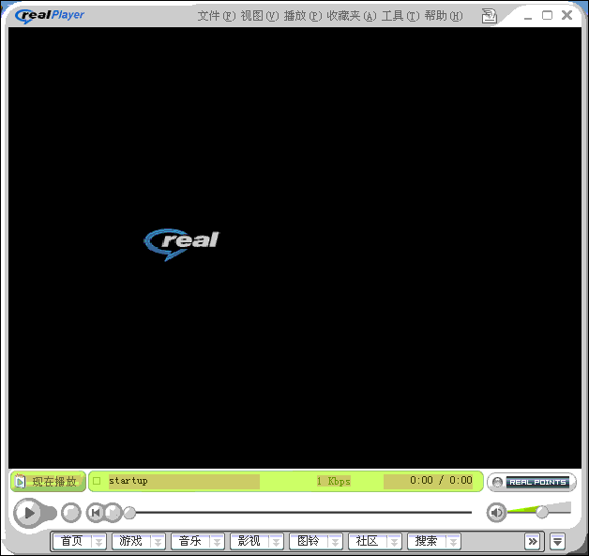Open the 收藏夹(A) menu
589x556 pixels.
pyautogui.click(x=351, y=16)
